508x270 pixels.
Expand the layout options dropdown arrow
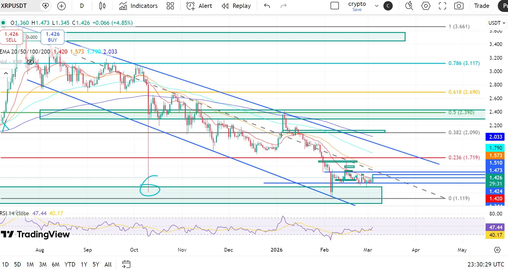click(x=376, y=6)
